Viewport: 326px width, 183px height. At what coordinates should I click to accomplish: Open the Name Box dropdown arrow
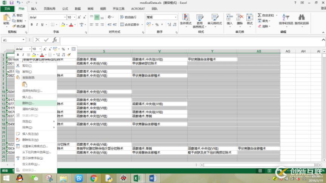tap(23, 40)
